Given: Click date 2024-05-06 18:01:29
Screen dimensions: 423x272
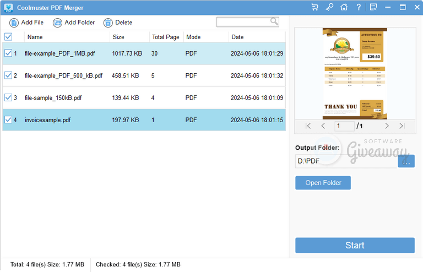Looking at the screenshot, I should point(257,53).
